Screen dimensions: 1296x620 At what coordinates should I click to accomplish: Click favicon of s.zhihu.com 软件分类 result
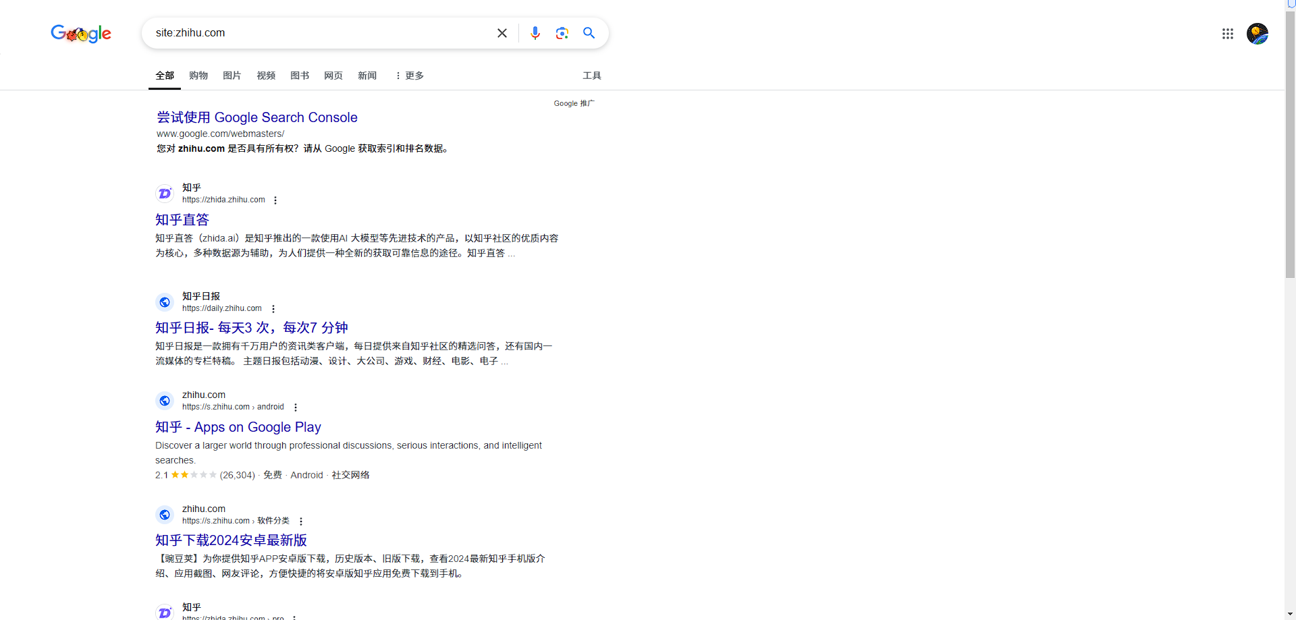point(165,515)
